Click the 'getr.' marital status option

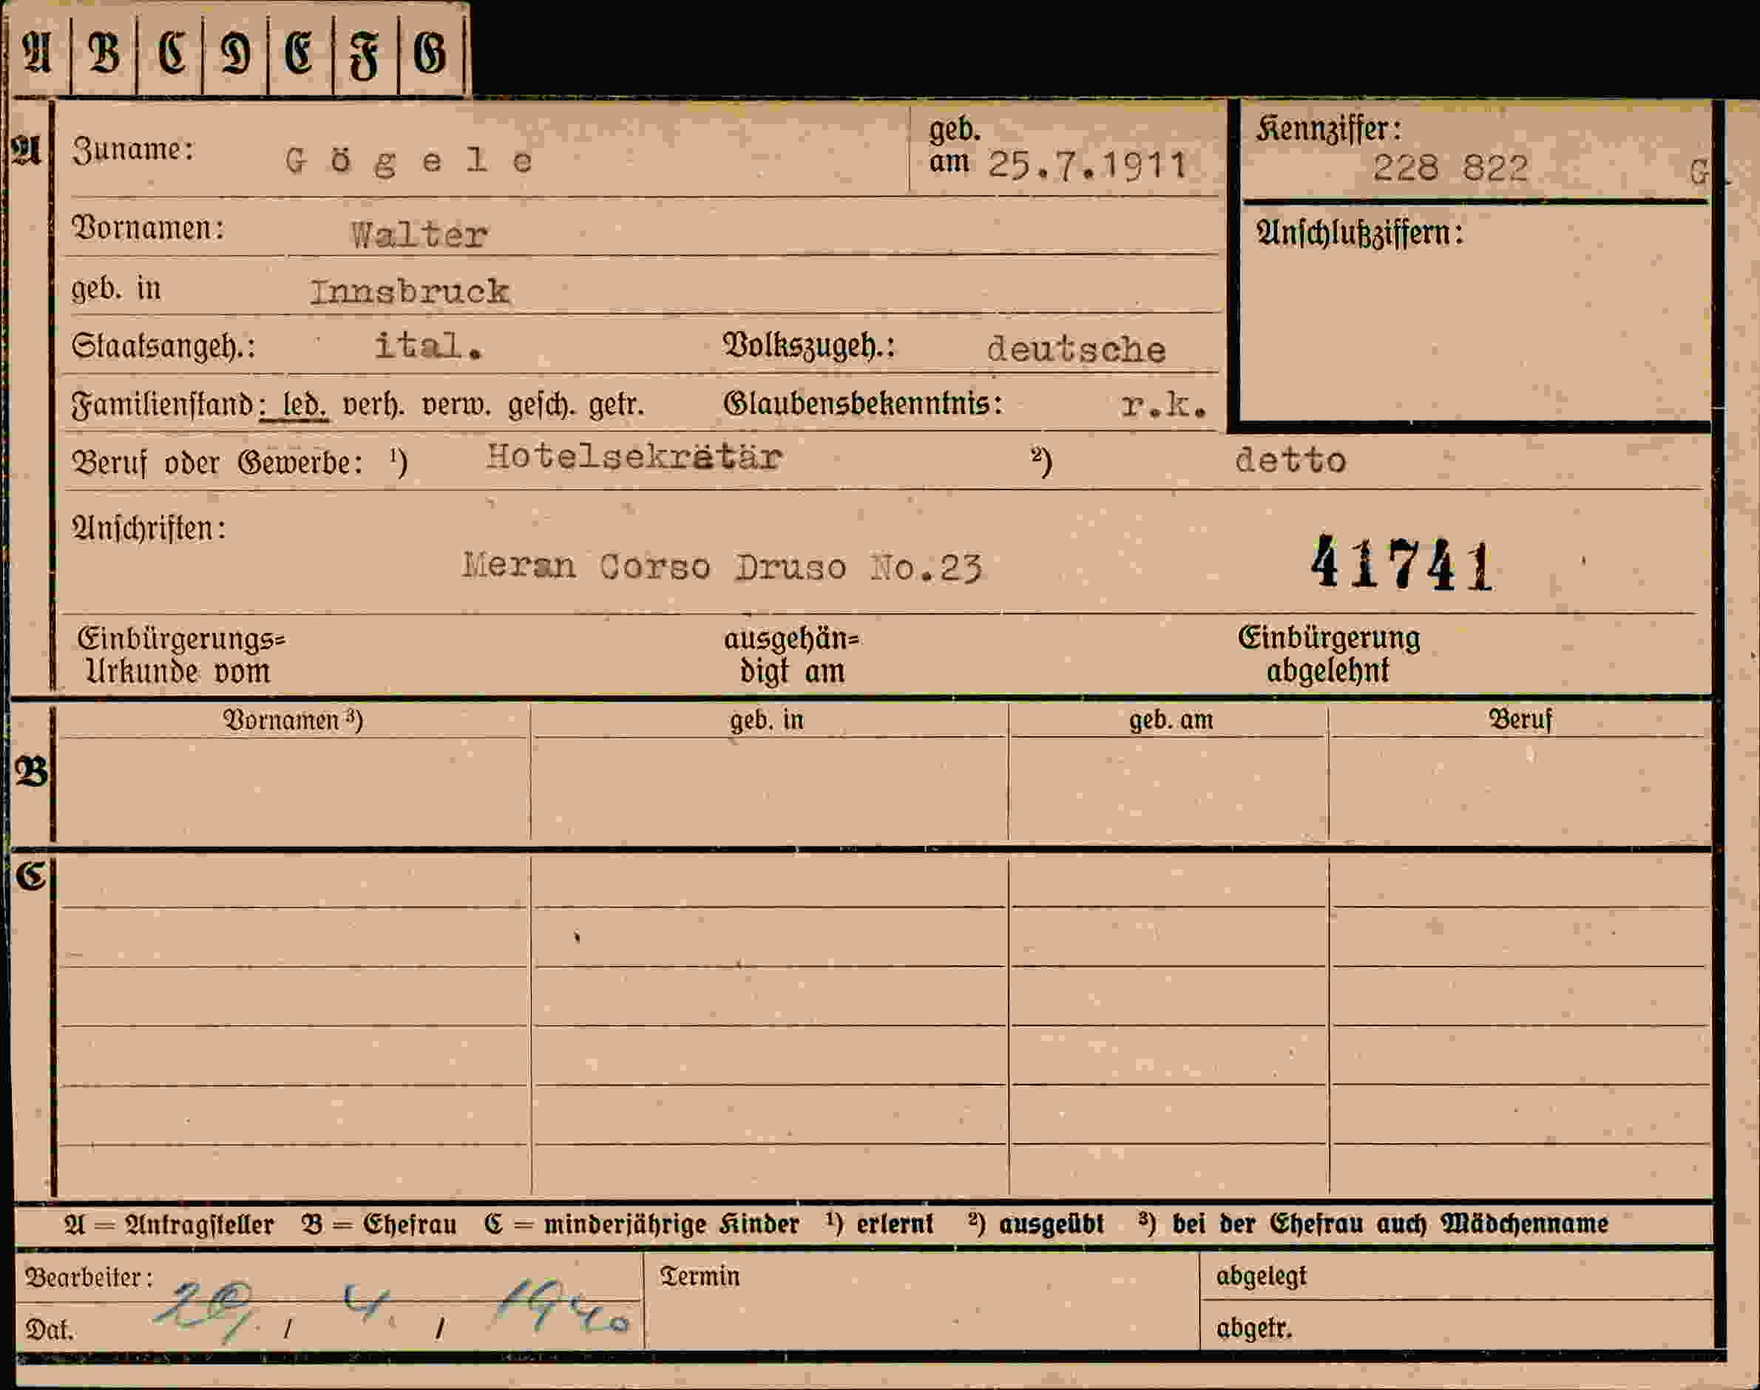(x=616, y=405)
